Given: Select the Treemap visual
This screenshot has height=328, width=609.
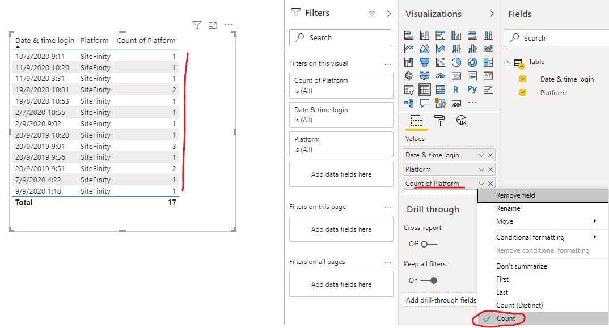Looking at the screenshot, I should [x=488, y=62].
